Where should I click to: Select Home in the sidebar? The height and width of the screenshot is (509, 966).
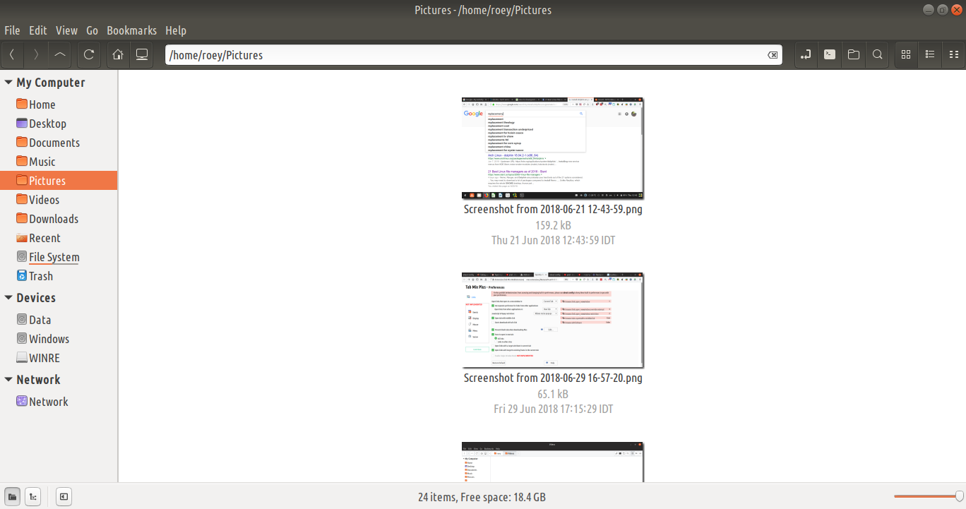59,104
